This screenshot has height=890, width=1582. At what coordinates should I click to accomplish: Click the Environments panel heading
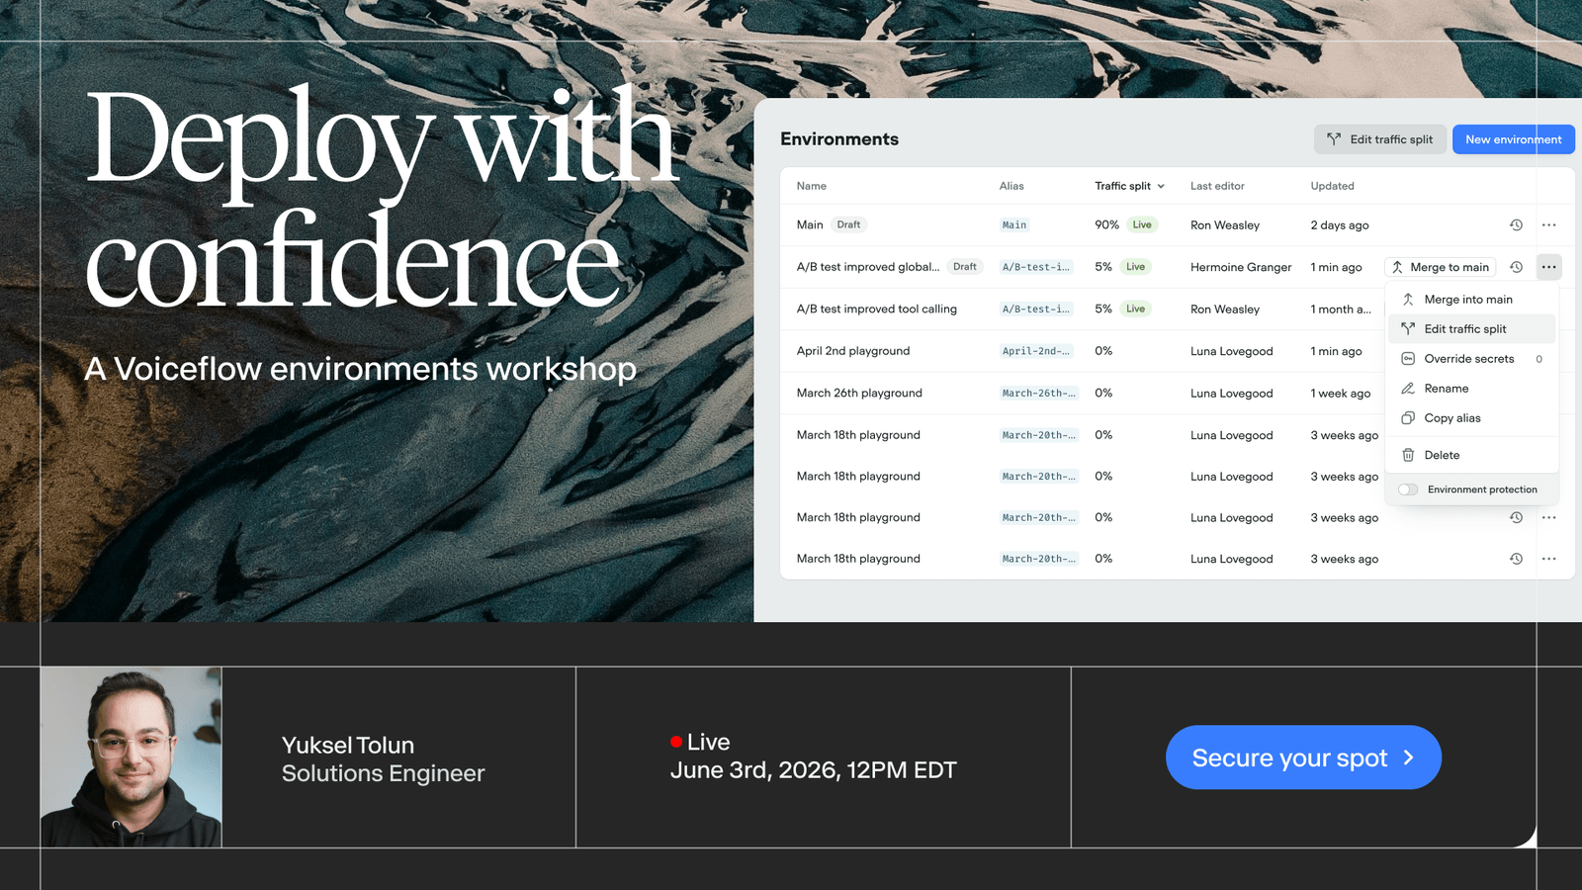pos(839,139)
